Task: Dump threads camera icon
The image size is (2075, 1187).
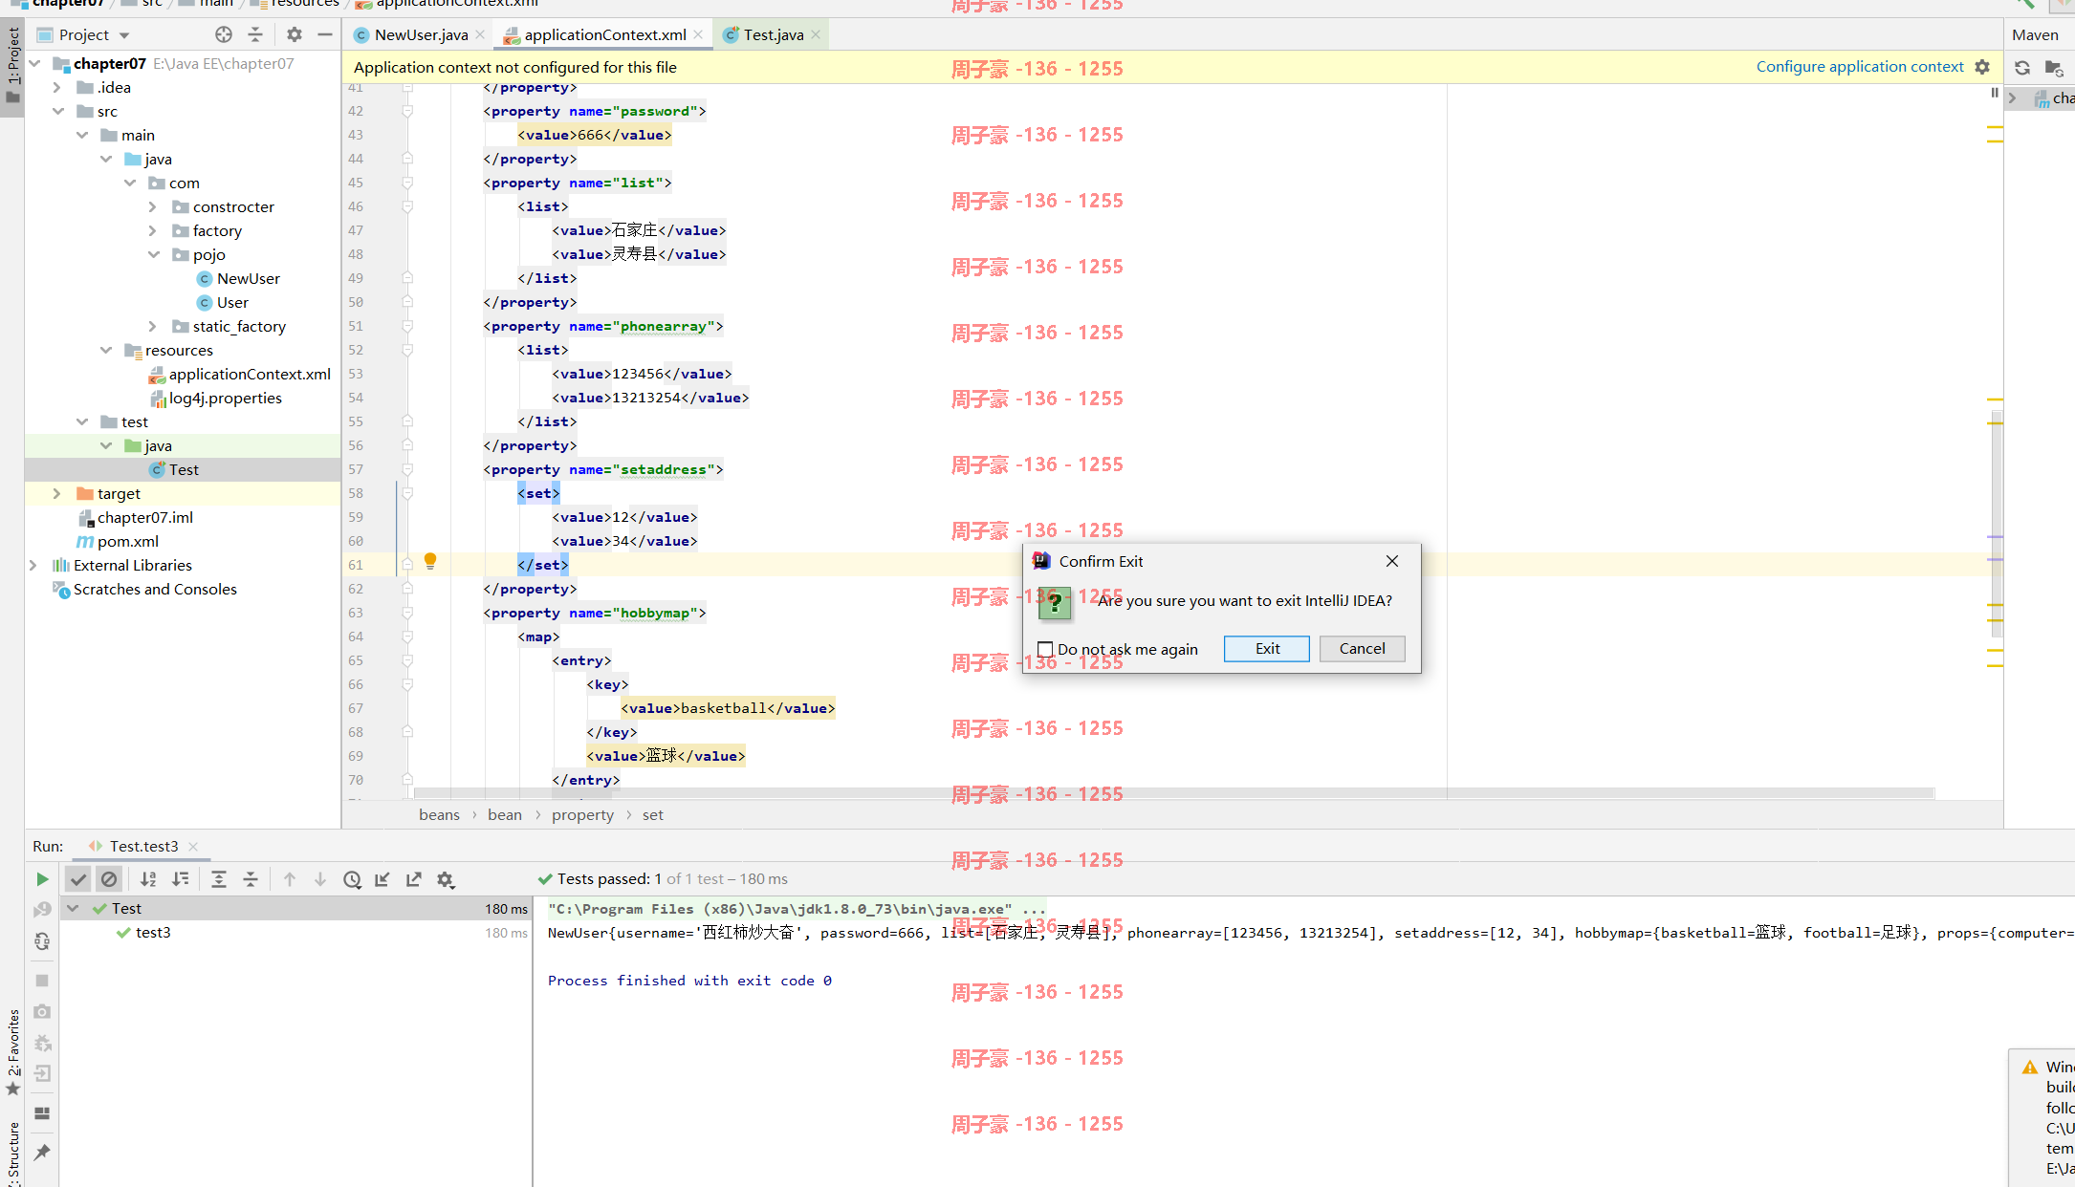Action: 42,1011
